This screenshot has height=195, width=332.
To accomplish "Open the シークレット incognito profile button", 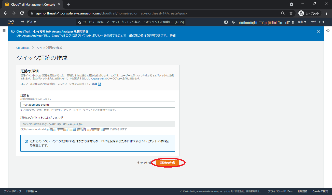I will pyautogui.click(x=309, y=13).
